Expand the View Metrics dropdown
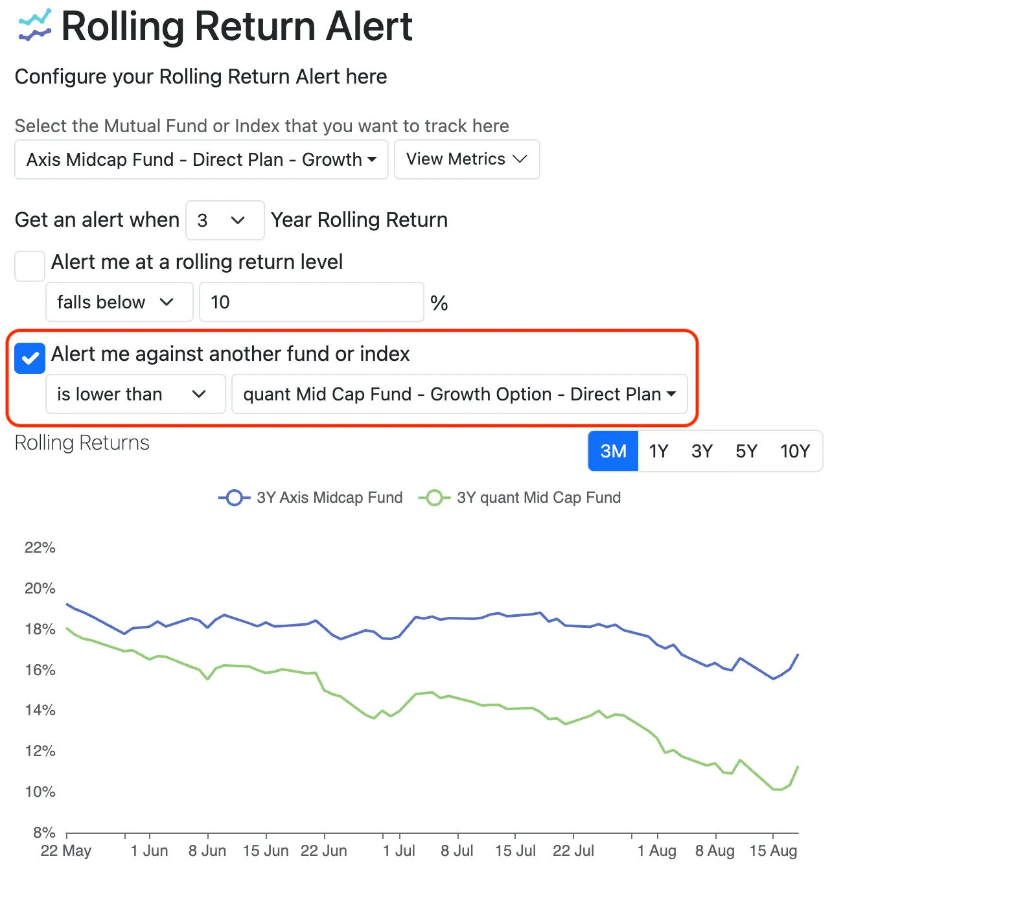This screenshot has width=1016, height=898. [x=467, y=159]
